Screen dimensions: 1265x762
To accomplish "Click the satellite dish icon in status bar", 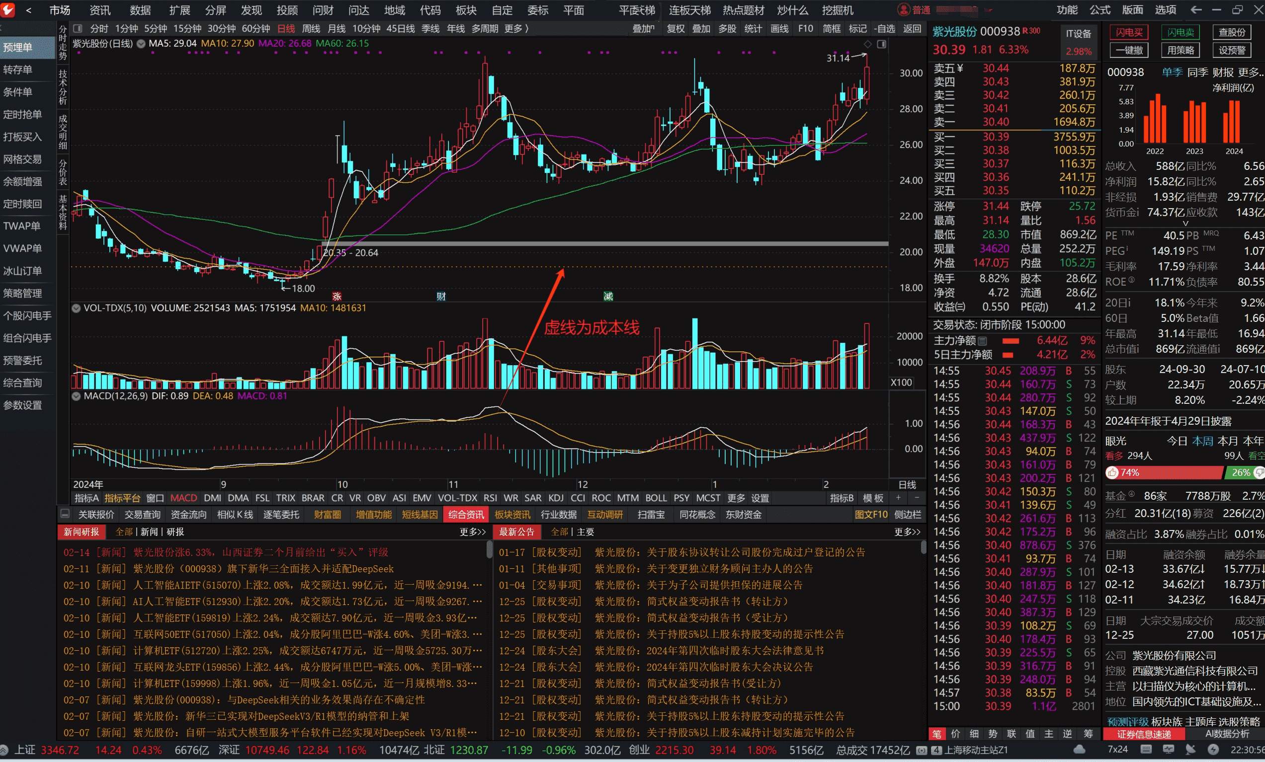I will (1190, 750).
